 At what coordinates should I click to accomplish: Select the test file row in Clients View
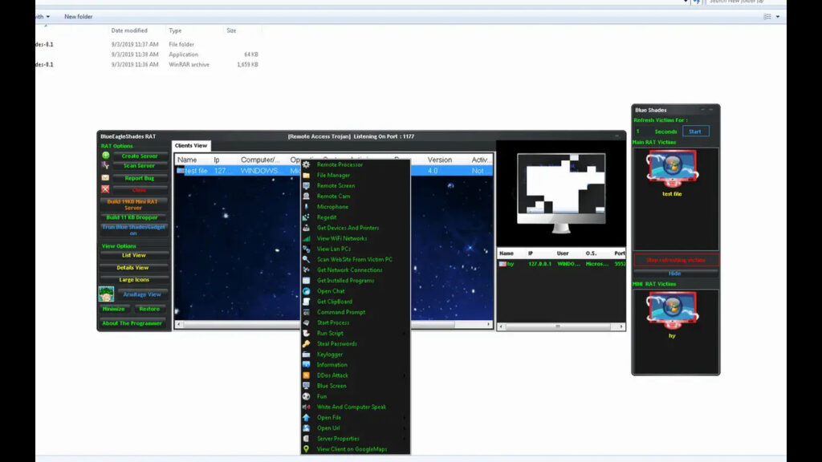coord(333,171)
